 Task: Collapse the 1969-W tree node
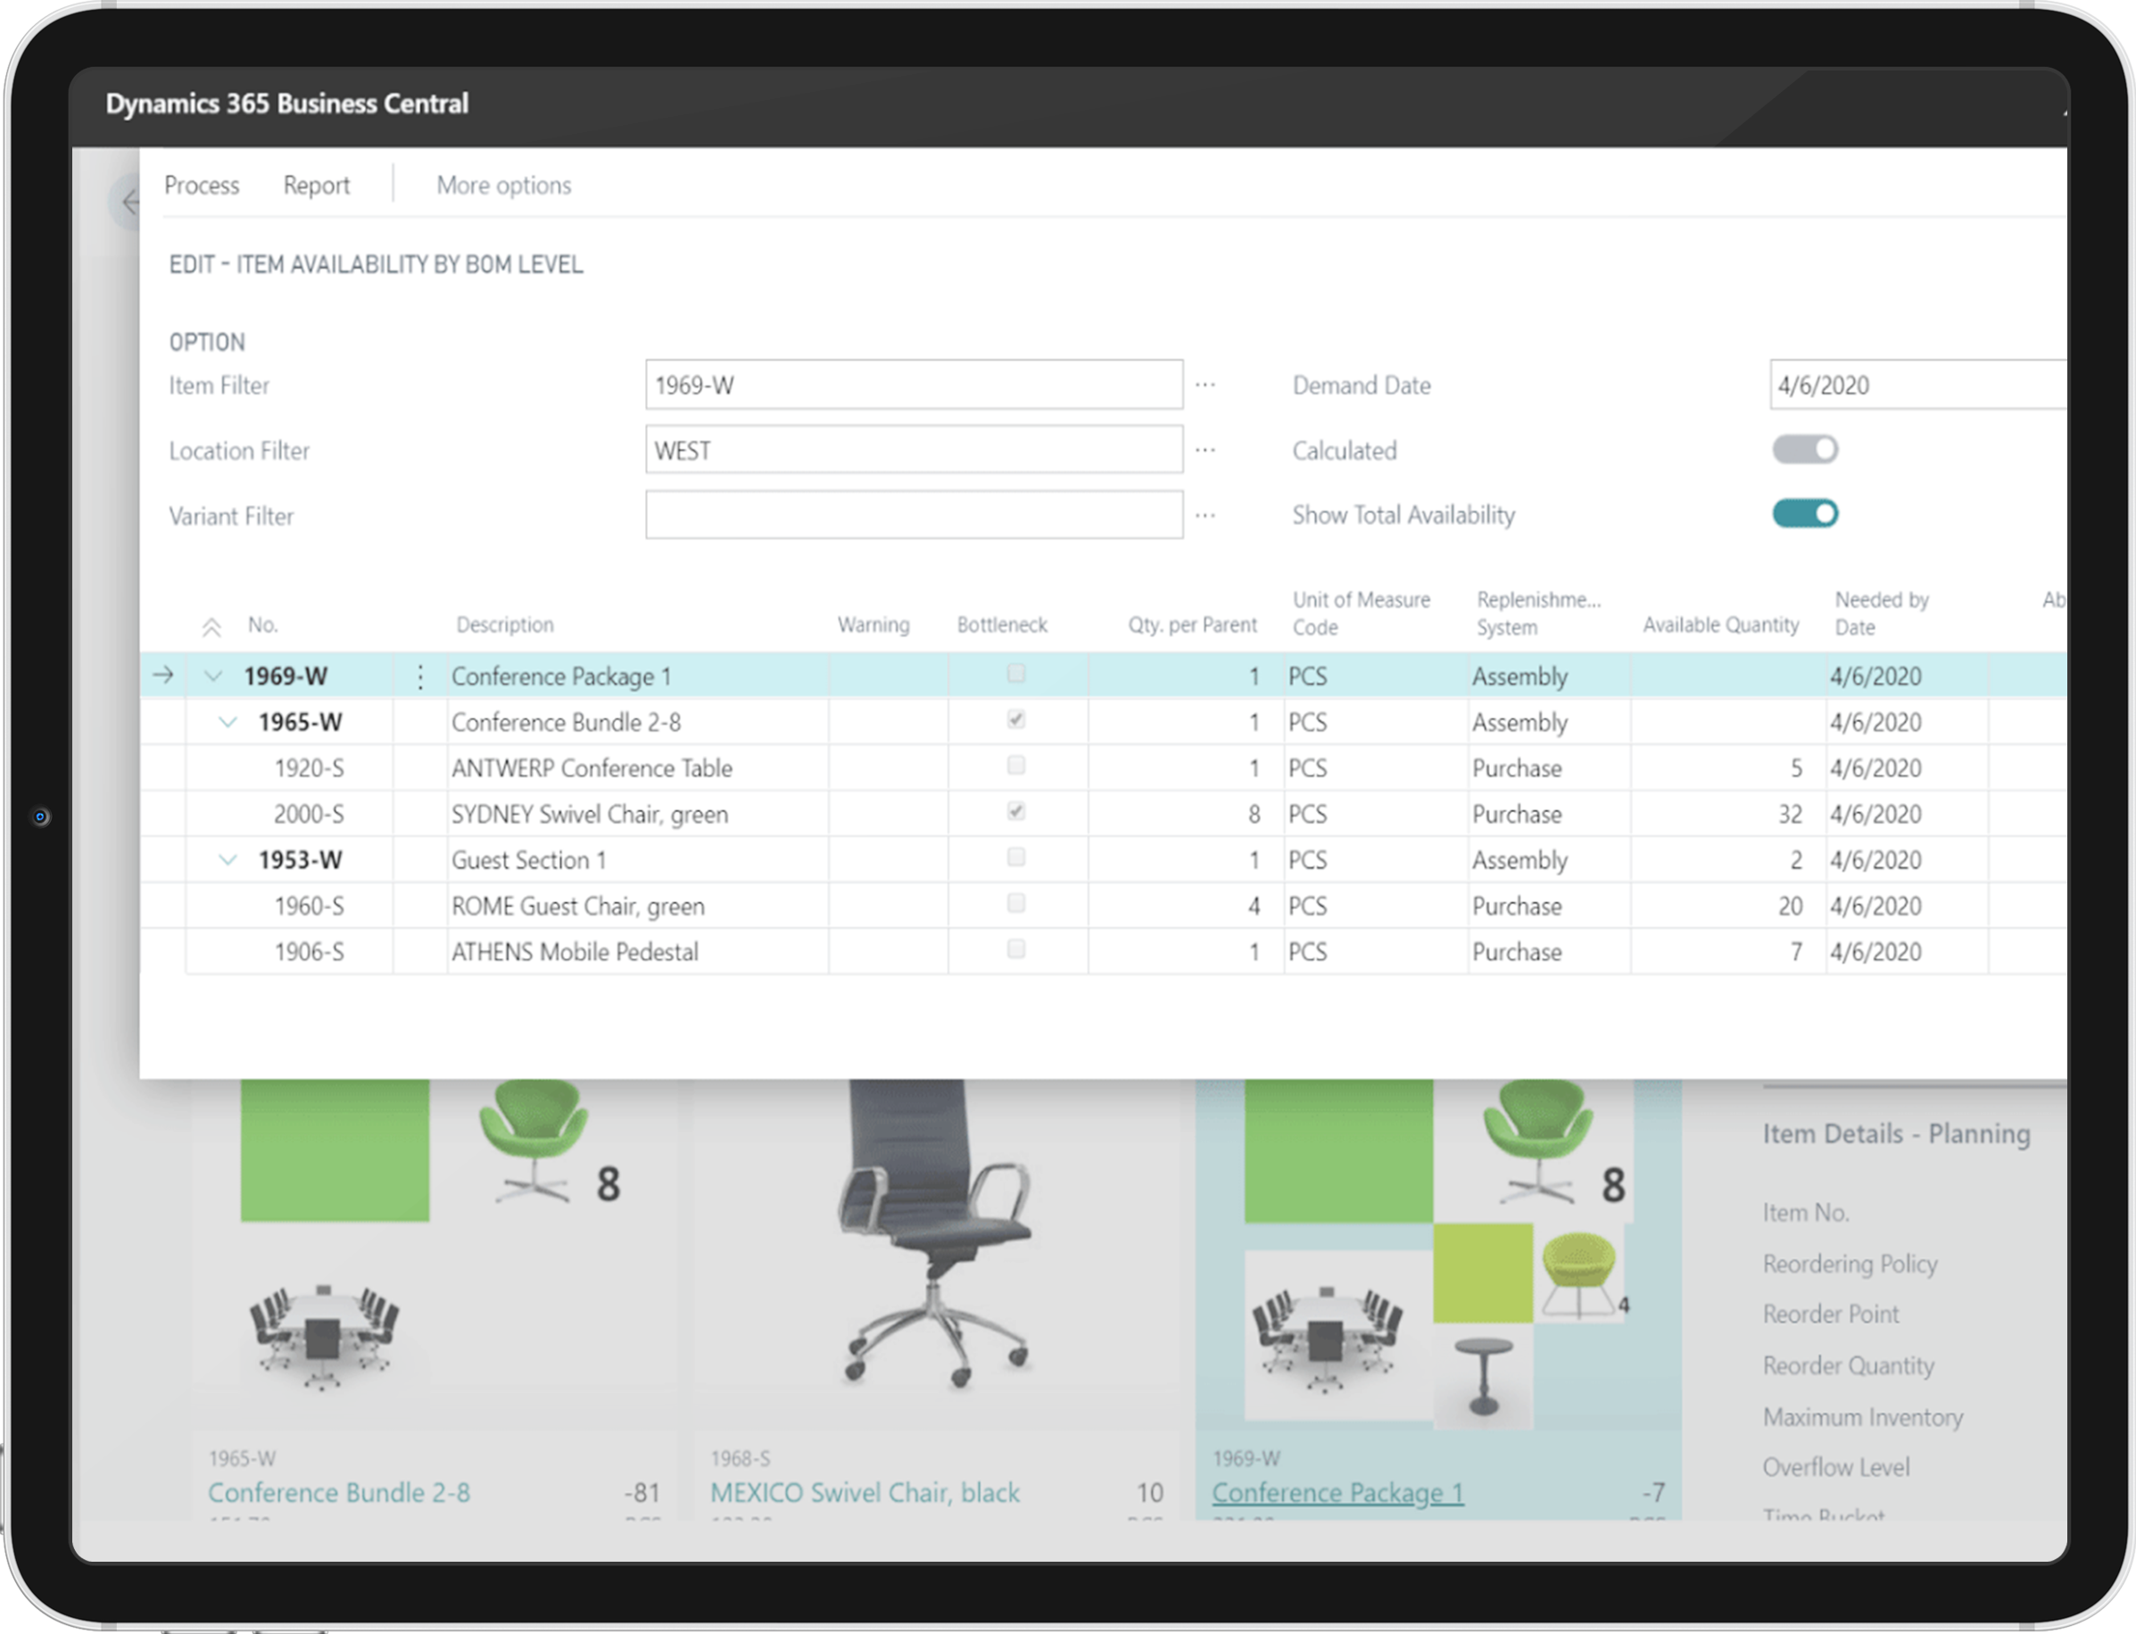[213, 676]
